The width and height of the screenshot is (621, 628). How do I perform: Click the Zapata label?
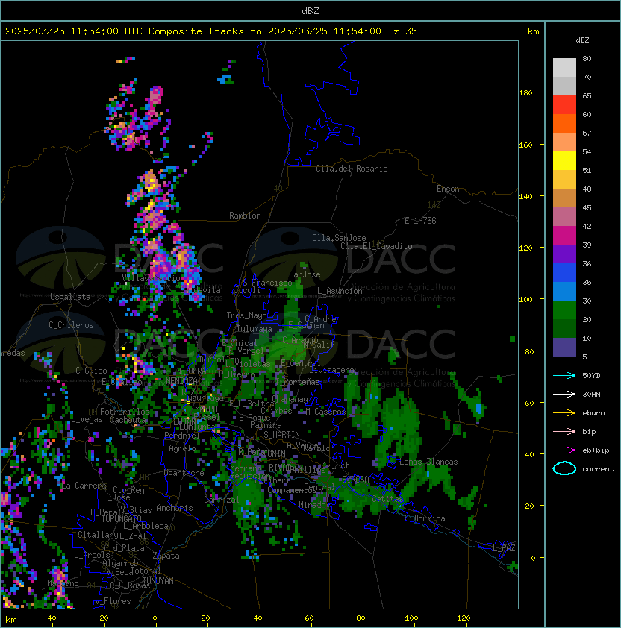coord(166,556)
